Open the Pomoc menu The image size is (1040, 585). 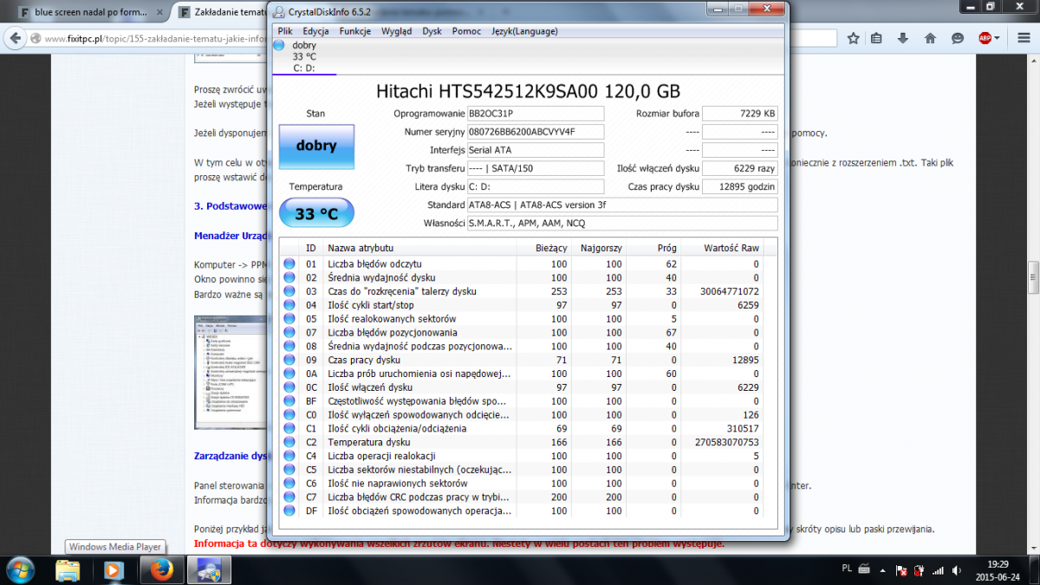[x=466, y=31]
